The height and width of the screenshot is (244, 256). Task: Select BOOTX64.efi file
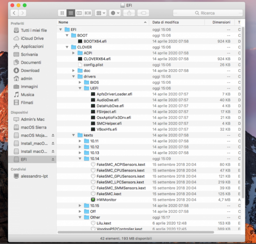pos(149,41)
